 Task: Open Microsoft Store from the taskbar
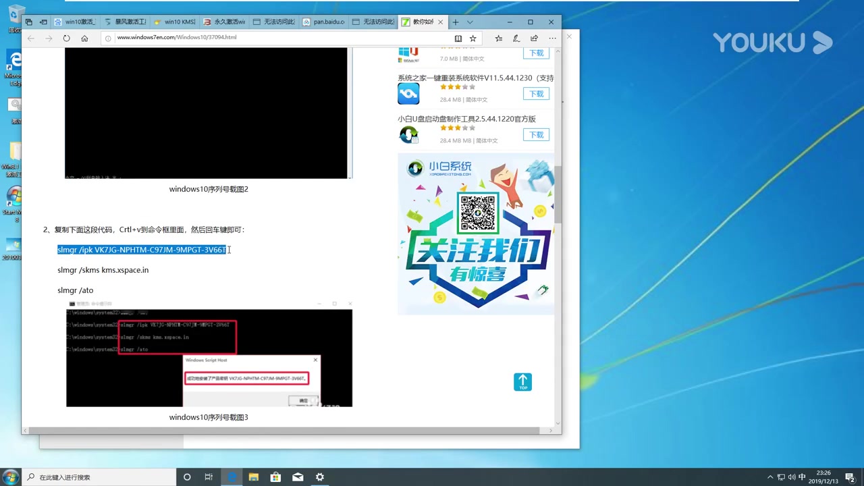click(x=275, y=477)
